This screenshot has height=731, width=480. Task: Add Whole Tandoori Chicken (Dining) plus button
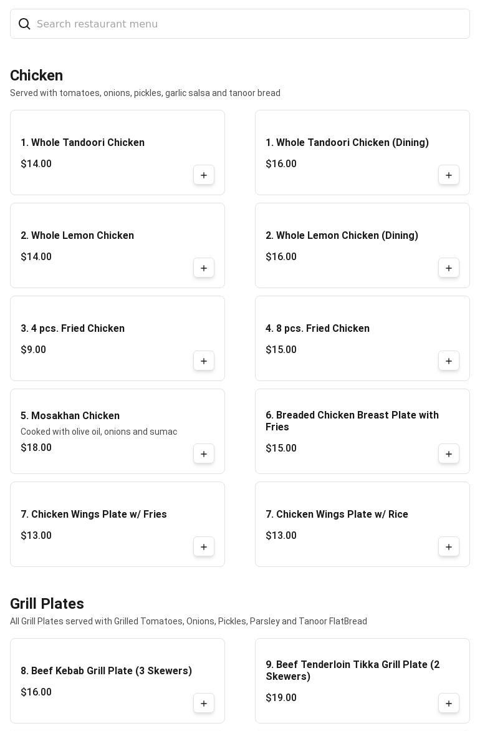pyautogui.click(x=448, y=175)
